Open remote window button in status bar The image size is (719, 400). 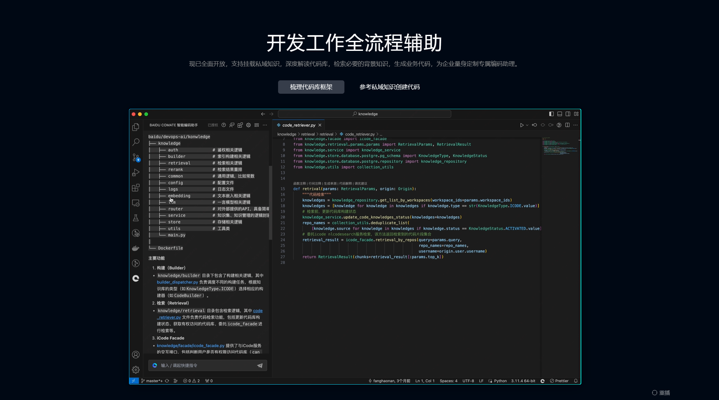(134, 381)
